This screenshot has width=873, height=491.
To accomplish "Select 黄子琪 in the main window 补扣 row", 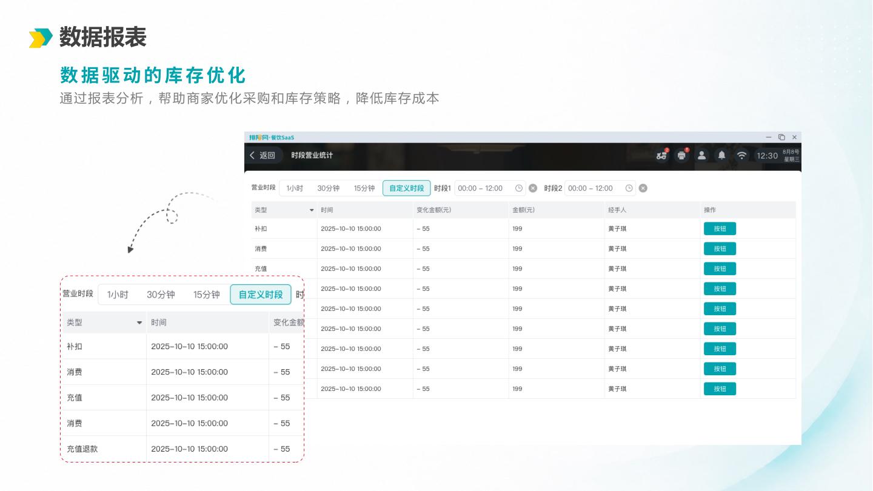I will pyautogui.click(x=617, y=229).
